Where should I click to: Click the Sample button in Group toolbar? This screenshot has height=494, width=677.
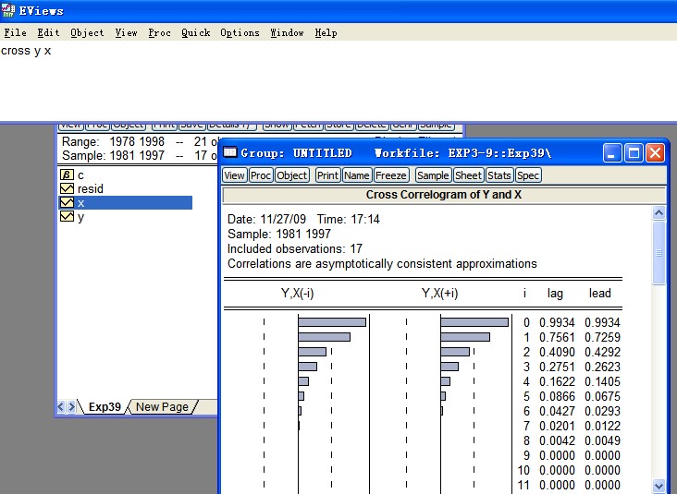pos(433,175)
